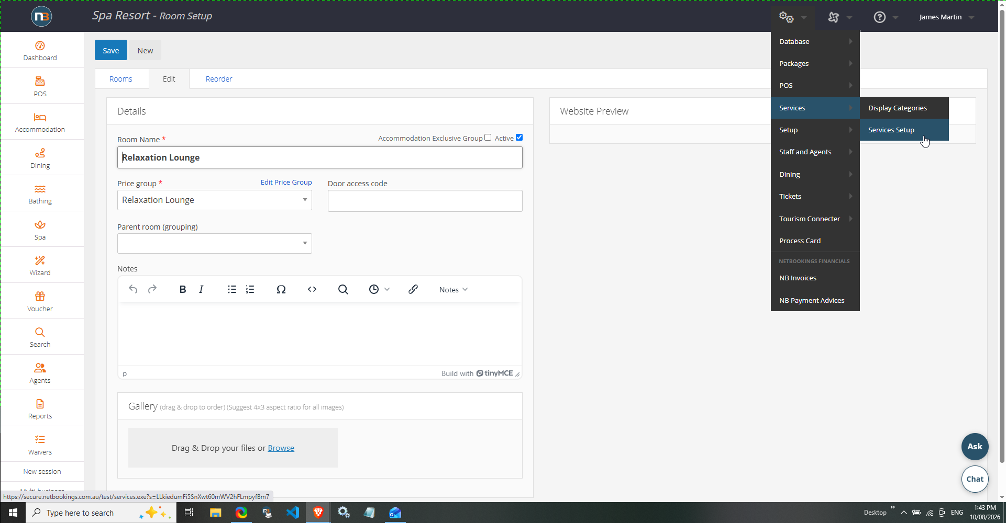Screen dimensions: 1006x523
Task: Toggle italic in the Notes editor
Action: point(201,289)
